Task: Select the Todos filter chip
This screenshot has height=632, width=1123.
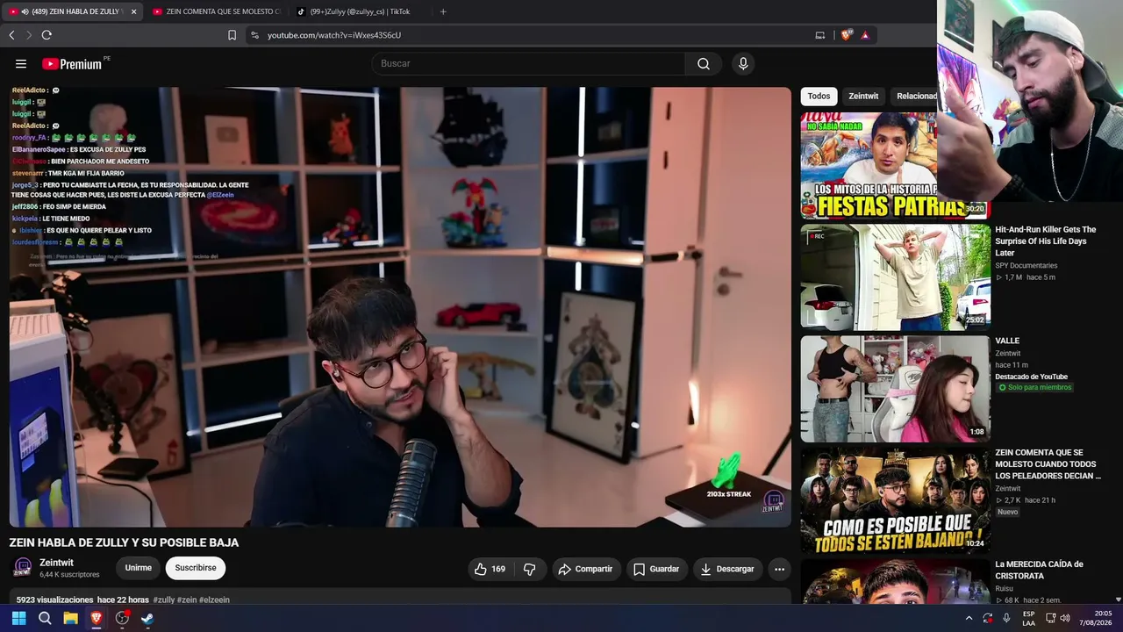Action: pos(819,96)
